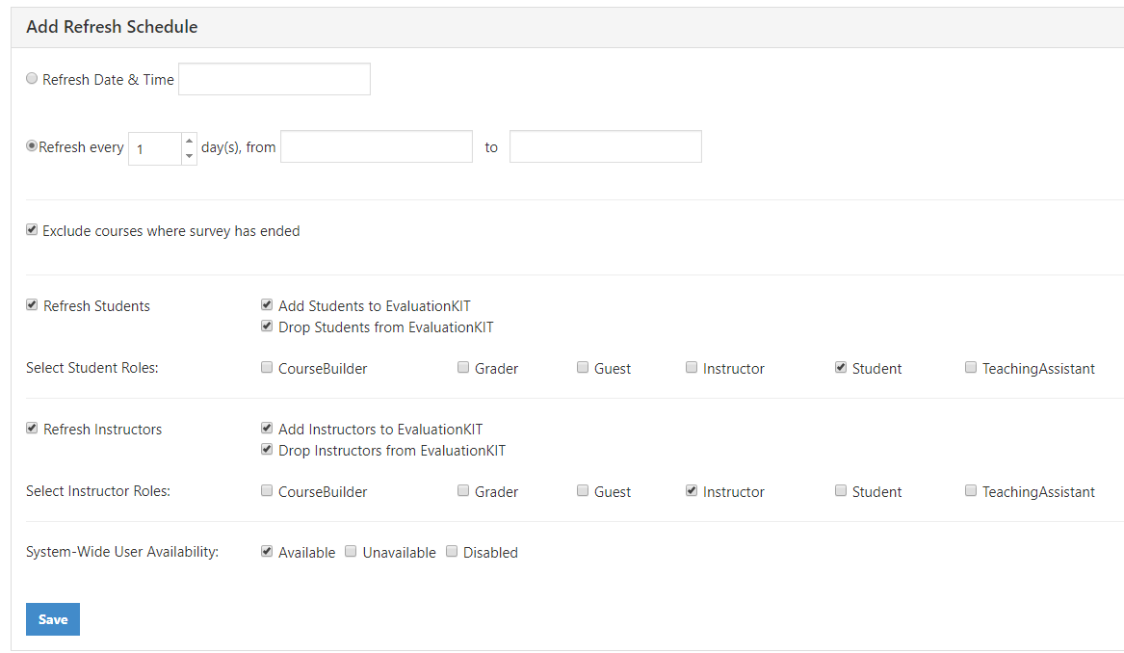Click the 'to' date input field
Image resolution: width=1124 pixels, height=653 pixels.
point(606,146)
